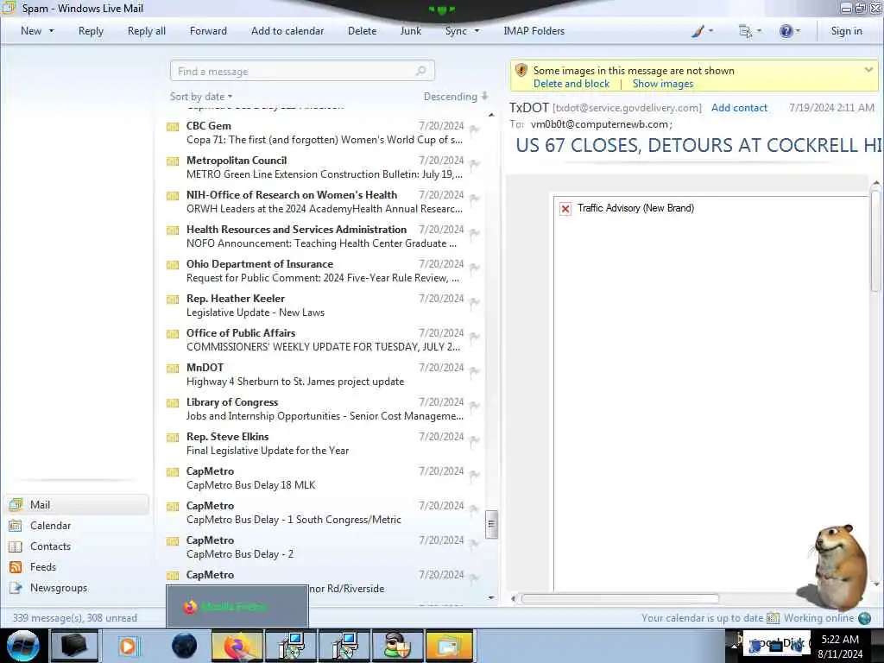This screenshot has height=663, width=884.
Task: Forward the selected message
Action: pyautogui.click(x=208, y=31)
